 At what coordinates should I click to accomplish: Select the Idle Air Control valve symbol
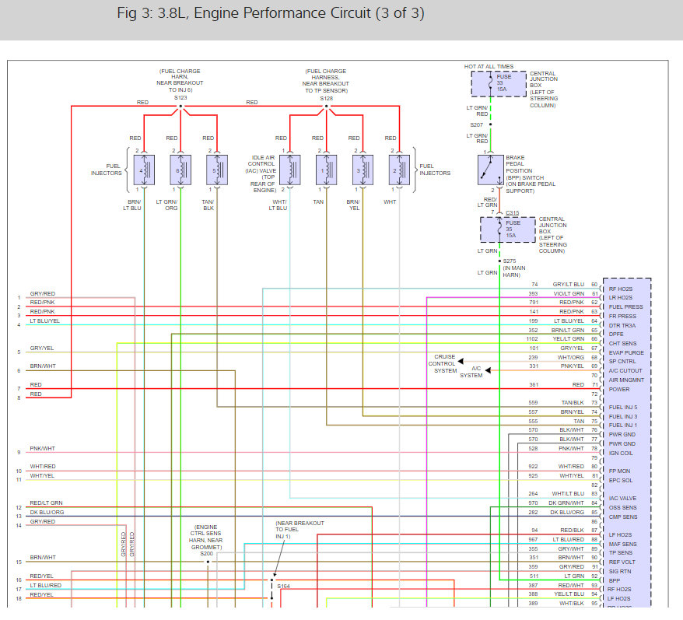click(x=290, y=170)
